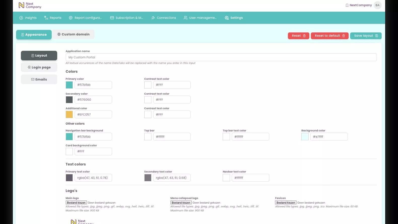Open Insights from the navigation bar
This screenshot has height=224, width=398.
point(28,18)
